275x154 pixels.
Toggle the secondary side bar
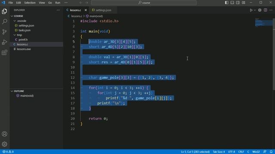(238, 3)
